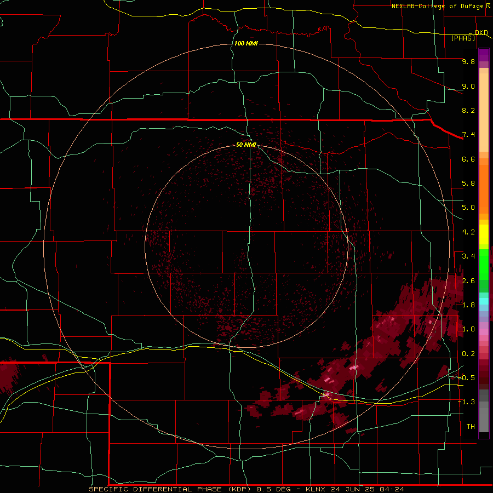Click the 5.0 scale value
The image size is (493, 493).
tap(468, 208)
